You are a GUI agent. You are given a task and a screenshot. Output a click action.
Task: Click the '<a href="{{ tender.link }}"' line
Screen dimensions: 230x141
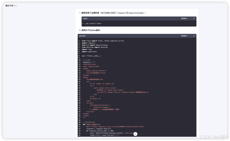(x=123, y=92)
